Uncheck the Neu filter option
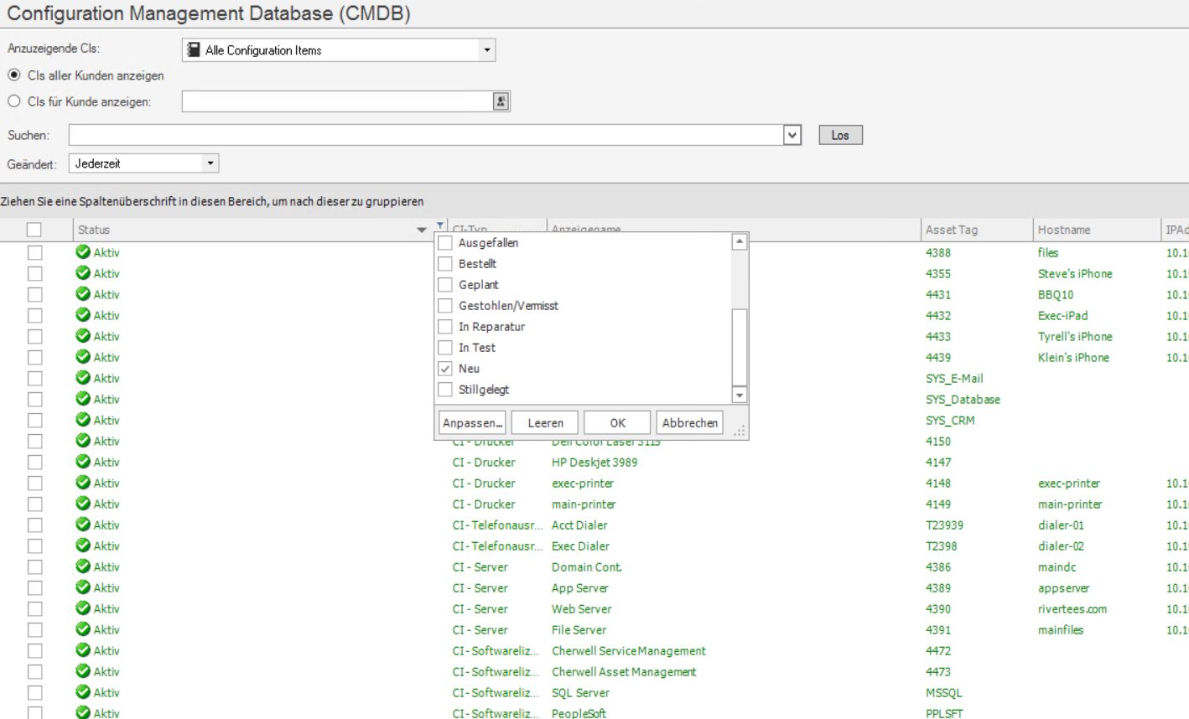The width and height of the screenshot is (1189, 719). pos(445,369)
